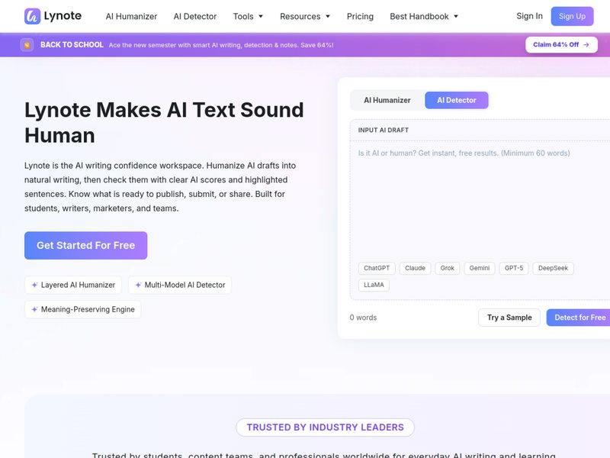The width and height of the screenshot is (610, 458).
Task: Click the arrow icon in Claim 64% Off
Action: [x=586, y=45]
